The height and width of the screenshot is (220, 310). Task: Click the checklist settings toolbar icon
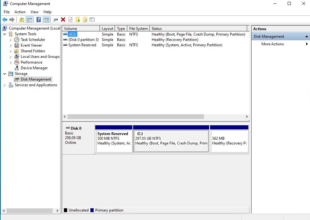92,20
